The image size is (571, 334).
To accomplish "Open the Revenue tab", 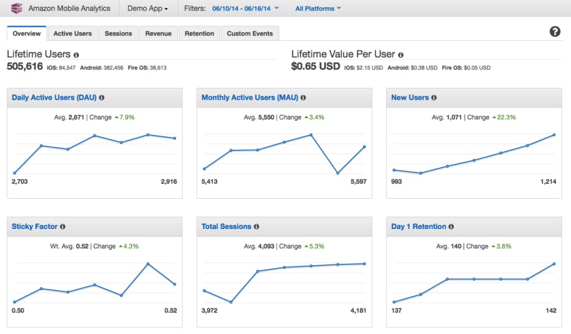I will (158, 33).
